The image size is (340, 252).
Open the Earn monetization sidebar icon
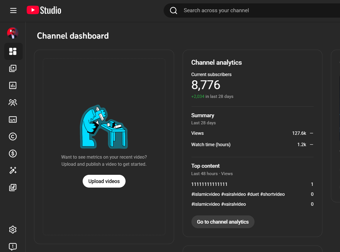(13, 154)
